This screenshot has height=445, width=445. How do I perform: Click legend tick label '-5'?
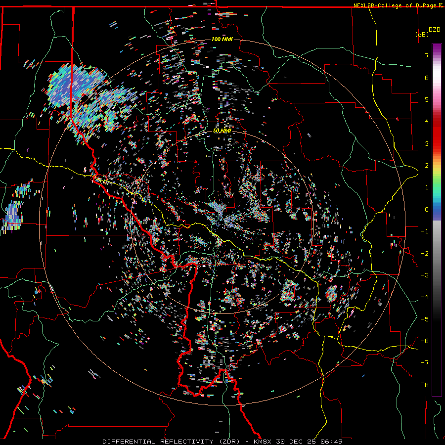coord(425,319)
